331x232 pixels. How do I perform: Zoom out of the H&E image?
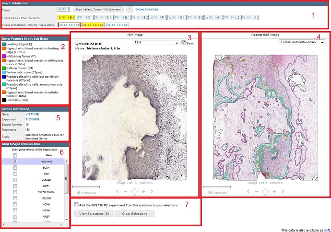coord(257,191)
